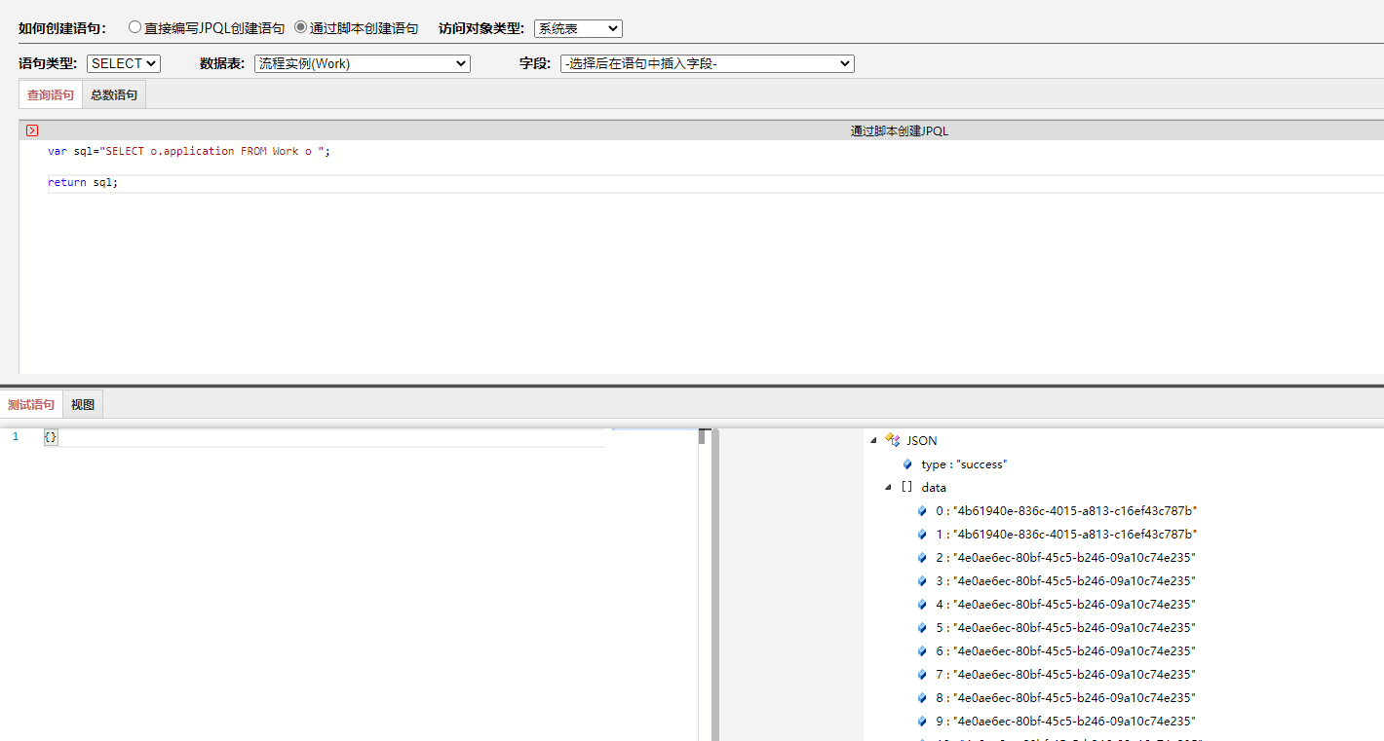Collapse the JSON root tree node
Screen dimensions: 1384x741
point(873,441)
